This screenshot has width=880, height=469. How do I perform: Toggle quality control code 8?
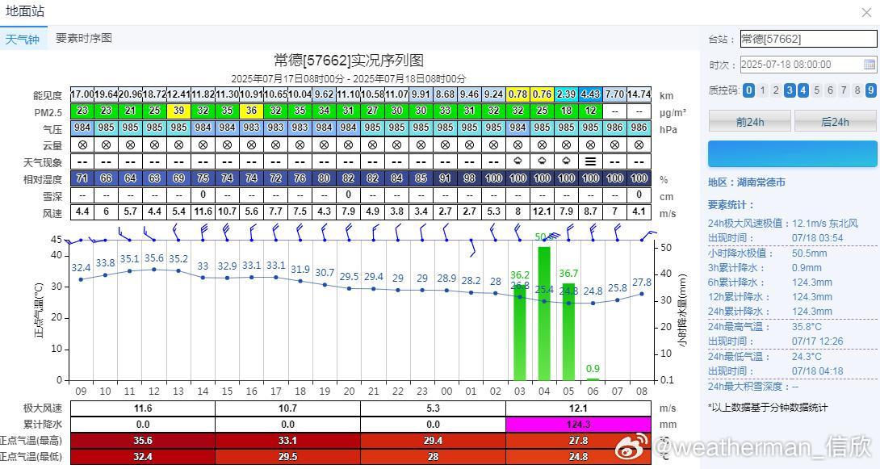(x=857, y=90)
